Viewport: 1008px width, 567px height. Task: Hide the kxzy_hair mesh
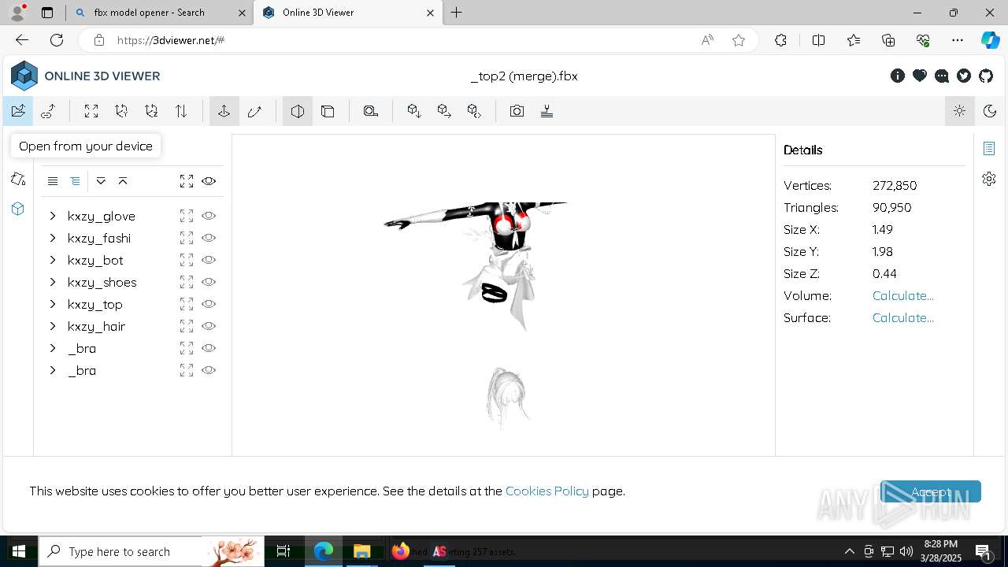209,326
